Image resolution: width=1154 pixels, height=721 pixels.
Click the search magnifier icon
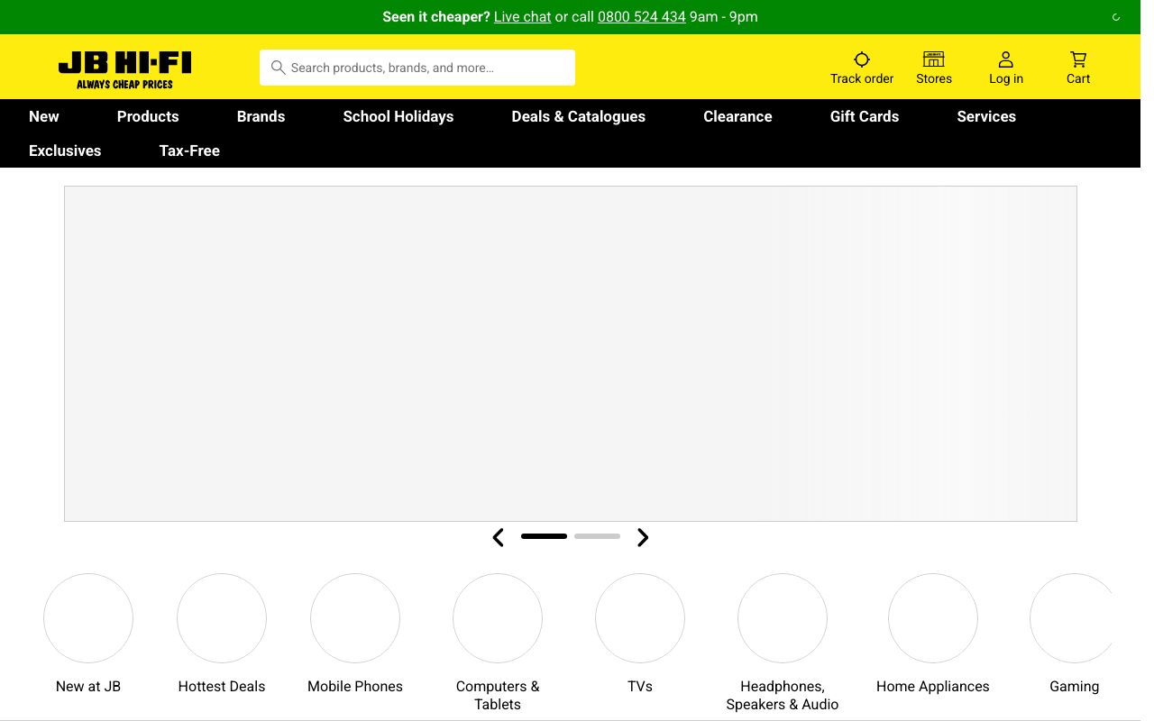point(279,68)
